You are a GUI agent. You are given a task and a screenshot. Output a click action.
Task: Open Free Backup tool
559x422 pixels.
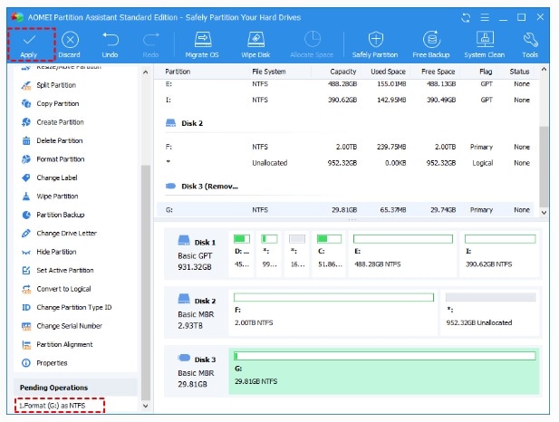[431, 45]
